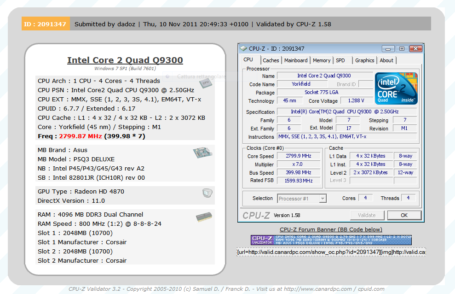
Task: Click the red frequency text 2799.87 MHz
Action: coord(81,136)
